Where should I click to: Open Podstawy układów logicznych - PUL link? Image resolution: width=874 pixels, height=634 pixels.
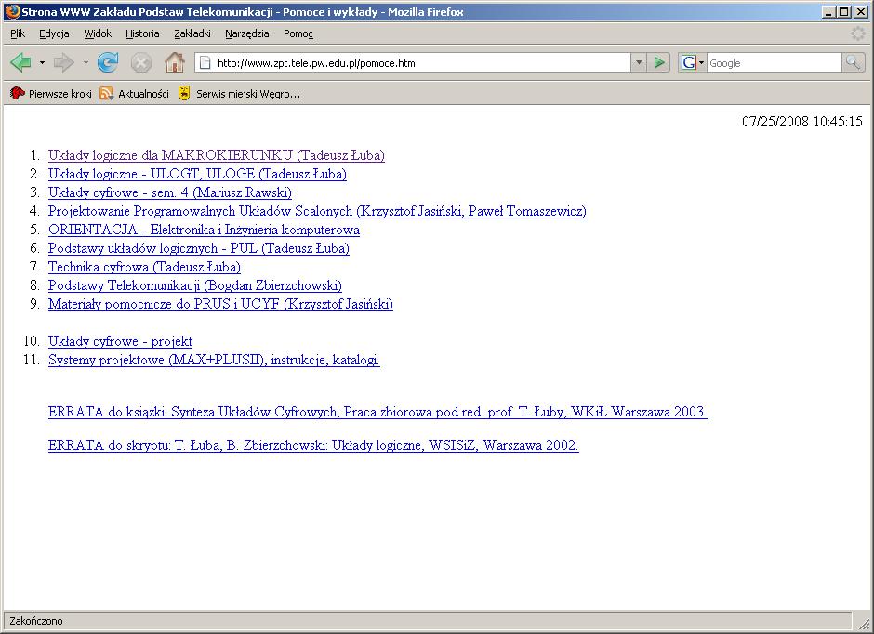point(199,248)
